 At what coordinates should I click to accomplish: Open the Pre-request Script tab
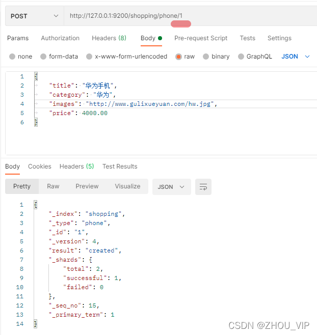pos(201,38)
